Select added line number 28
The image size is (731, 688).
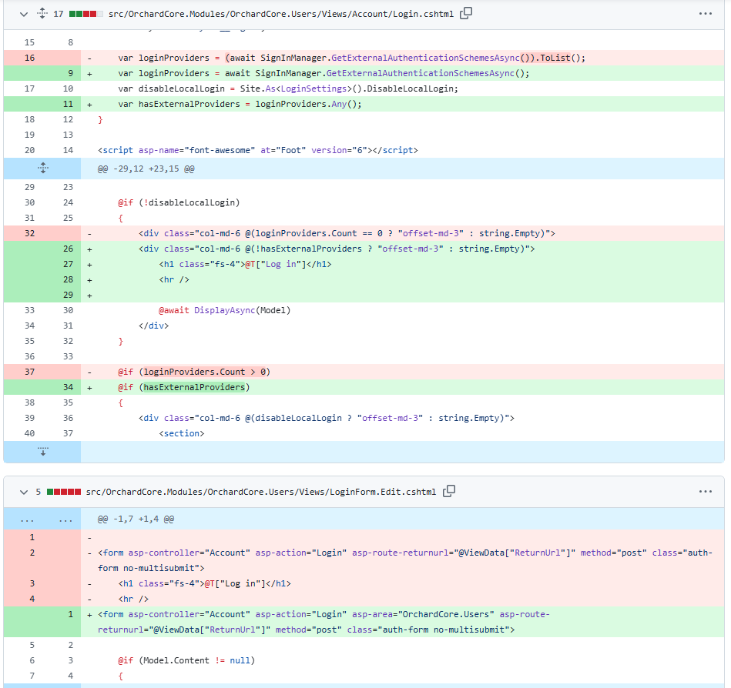tap(68, 279)
